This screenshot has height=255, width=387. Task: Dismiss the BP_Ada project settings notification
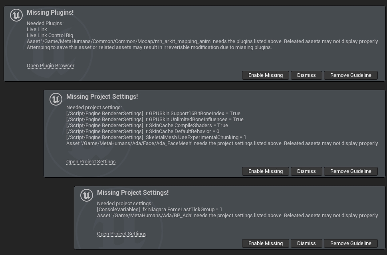[306, 243]
